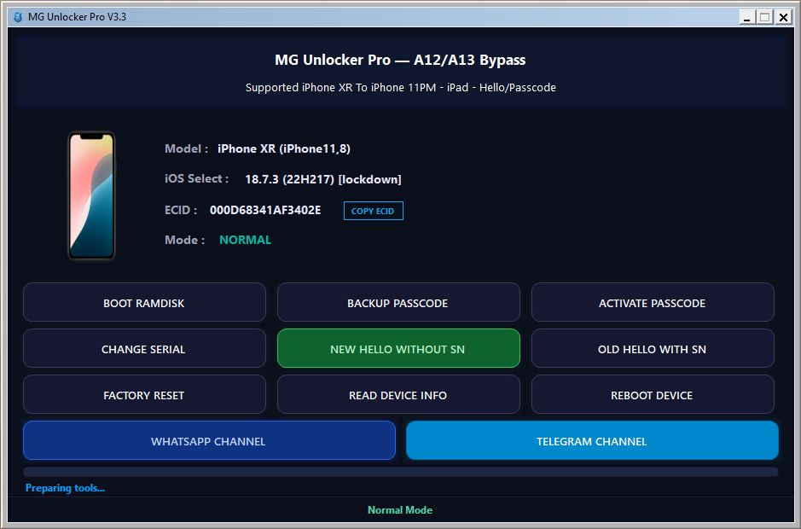
Task: Click the ECID value 000D68341AF3402E
Action: (265, 210)
